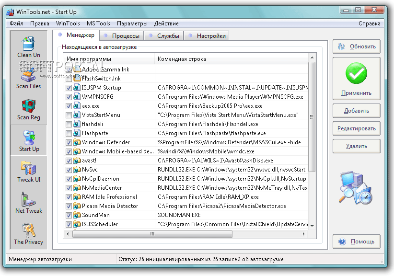Disable avast! startup checkbox
394x276 pixels.
(x=69, y=161)
